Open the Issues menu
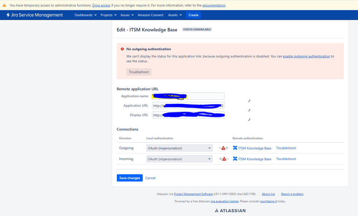 pyautogui.click(x=127, y=15)
